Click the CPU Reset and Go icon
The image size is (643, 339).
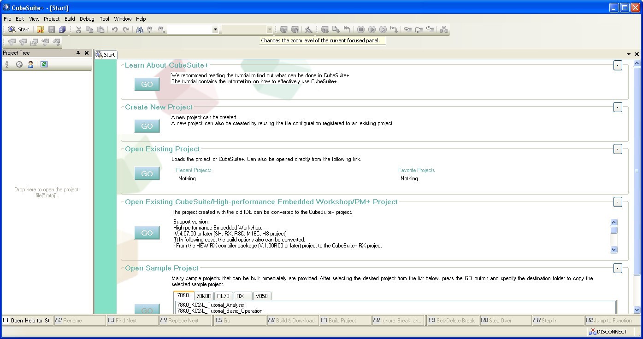(394, 29)
